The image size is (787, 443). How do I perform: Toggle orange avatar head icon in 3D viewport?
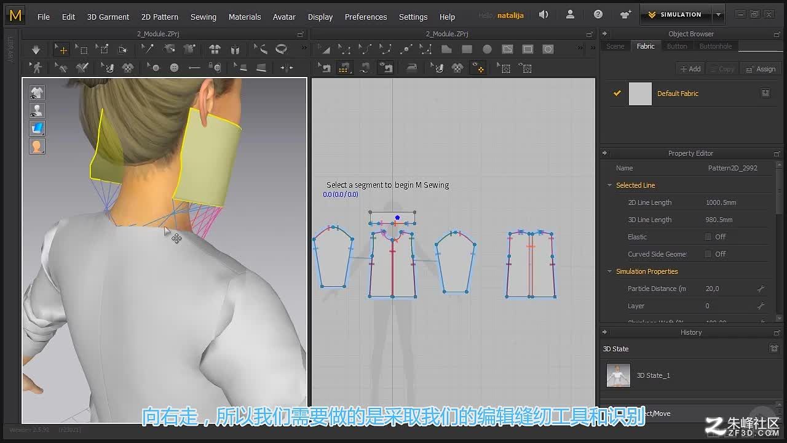37,146
